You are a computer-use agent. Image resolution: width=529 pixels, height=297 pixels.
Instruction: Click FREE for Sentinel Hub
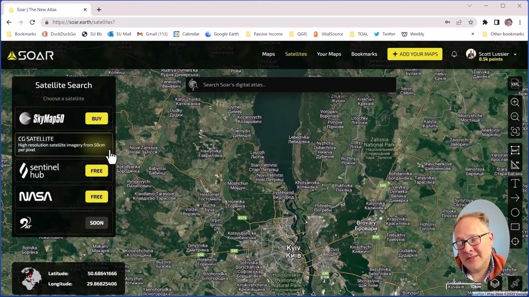tap(97, 171)
